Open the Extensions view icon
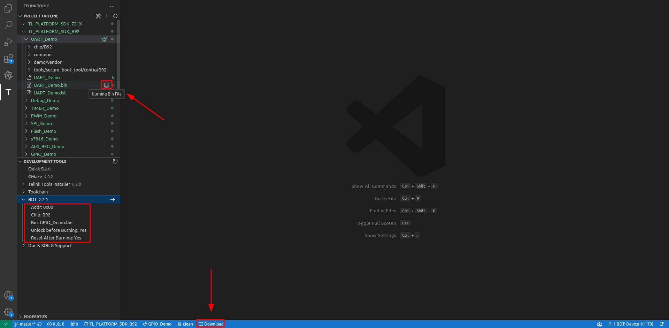 8,59
